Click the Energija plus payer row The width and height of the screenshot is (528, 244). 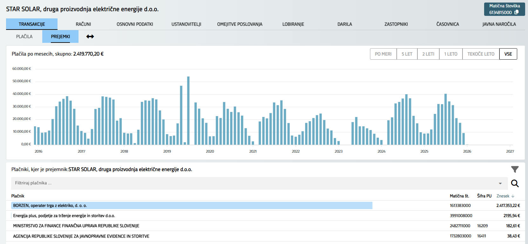[64, 216]
